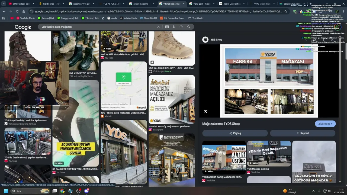347x195 pixels.
Task: Search by image with the Google Lens icon
Action: [181, 27]
